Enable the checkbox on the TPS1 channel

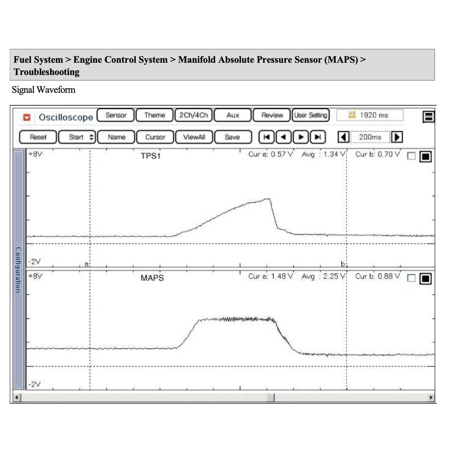click(x=411, y=156)
